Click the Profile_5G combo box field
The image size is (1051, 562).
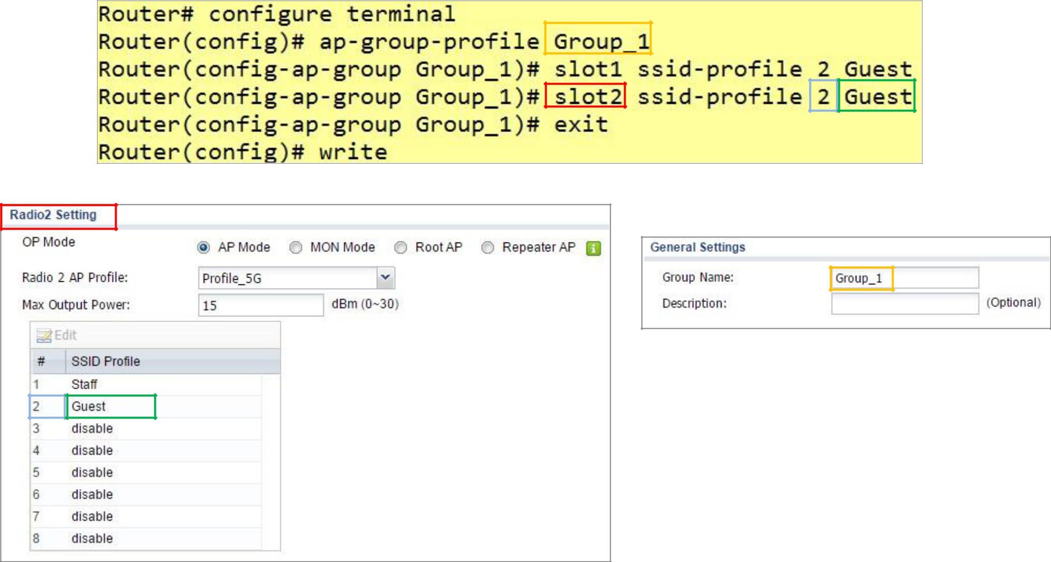pyautogui.click(x=288, y=278)
